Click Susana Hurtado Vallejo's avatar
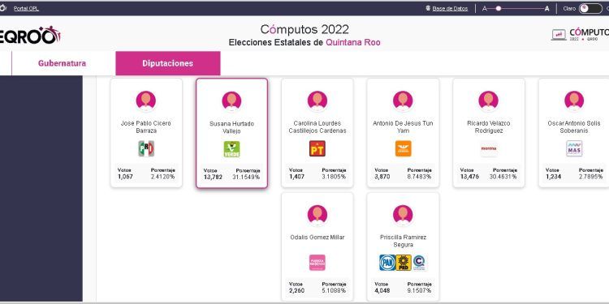 [231, 101]
